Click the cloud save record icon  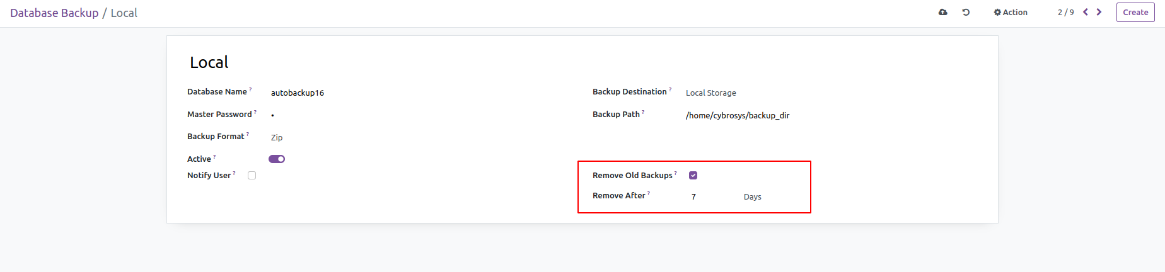click(942, 12)
